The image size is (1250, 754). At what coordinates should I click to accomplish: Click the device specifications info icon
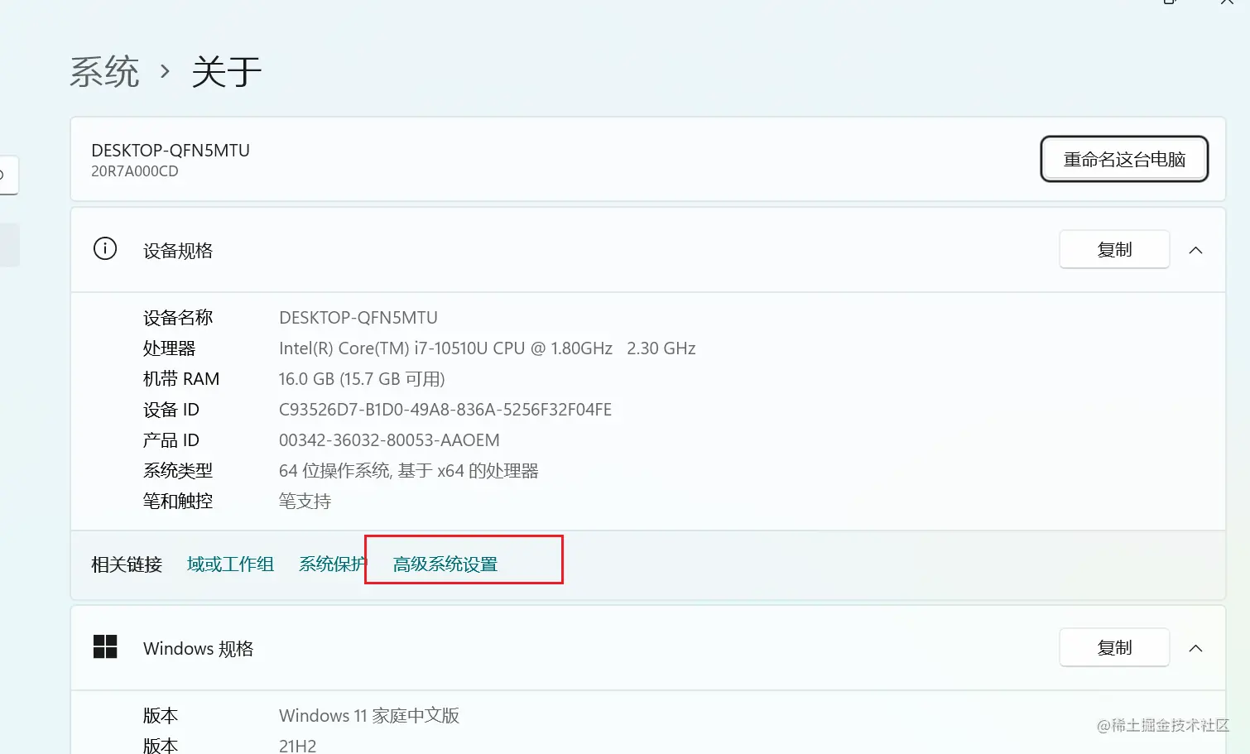click(x=105, y=248)
